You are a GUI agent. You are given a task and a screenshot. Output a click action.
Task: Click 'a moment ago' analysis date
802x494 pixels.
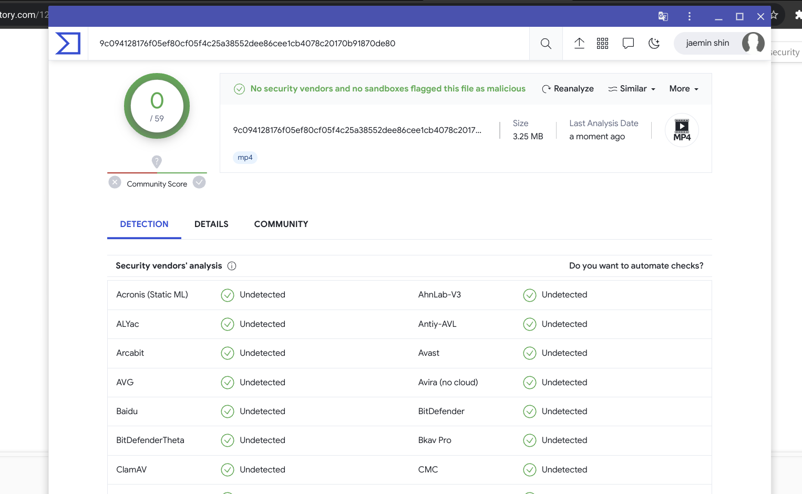pyautogui.click(x=597, y=137)
